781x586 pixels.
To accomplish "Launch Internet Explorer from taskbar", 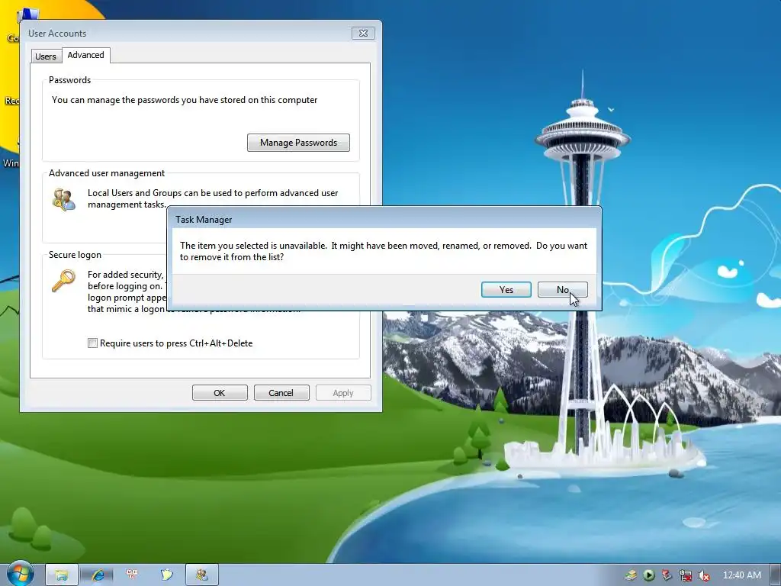I will tap(98, 575).
